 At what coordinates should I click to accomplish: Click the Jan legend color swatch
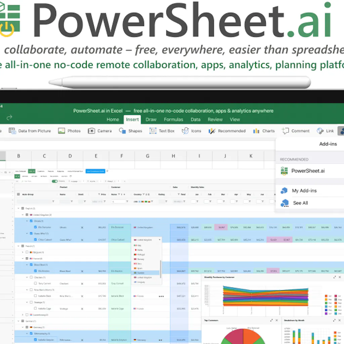326,296
